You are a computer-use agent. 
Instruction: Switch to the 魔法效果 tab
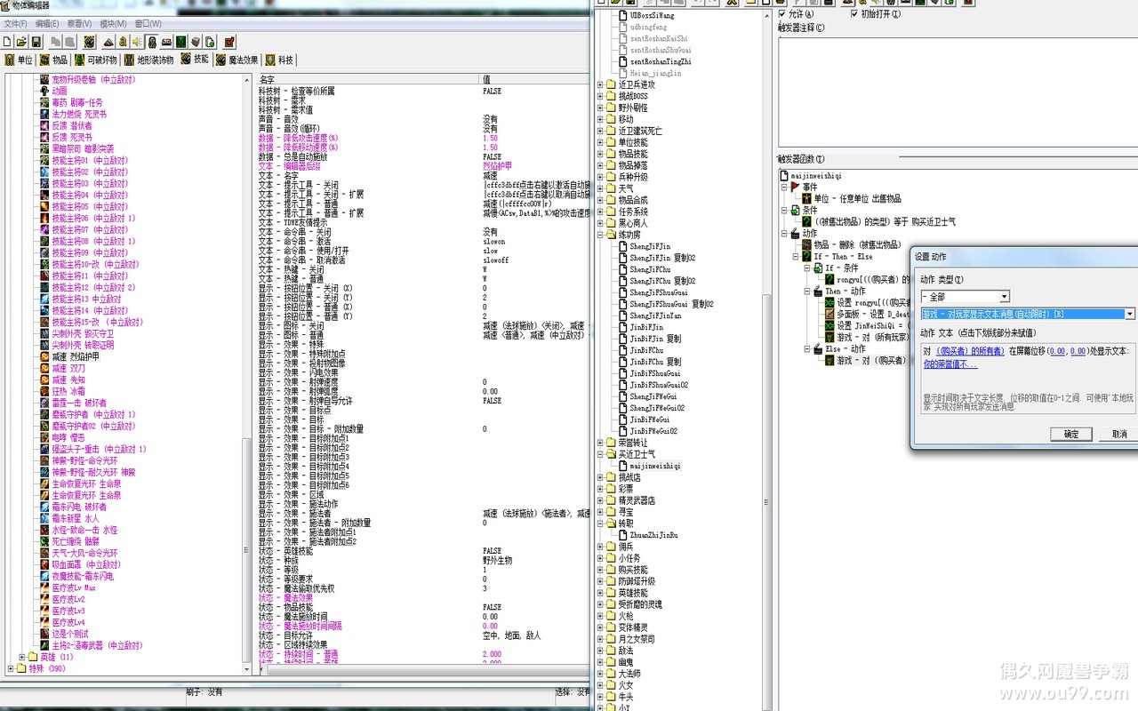(x=236, y=60)
